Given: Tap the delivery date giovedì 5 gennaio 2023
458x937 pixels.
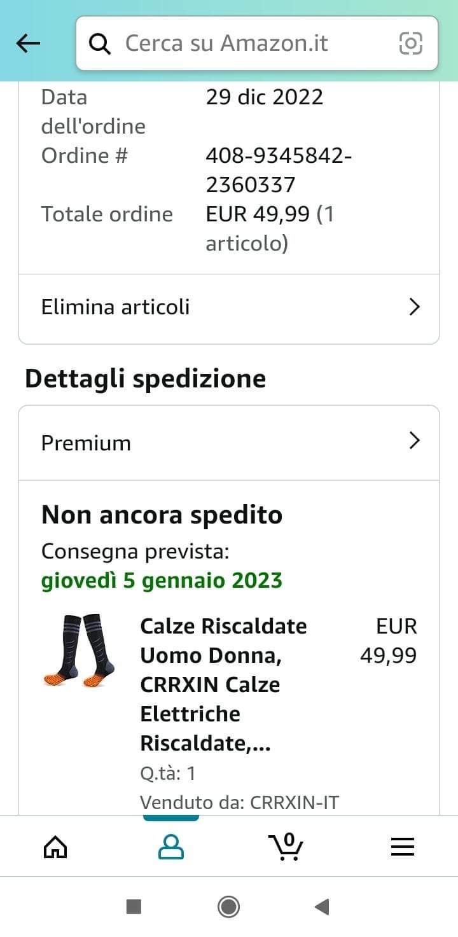Looking at the screenshot, I should (162, 580).
